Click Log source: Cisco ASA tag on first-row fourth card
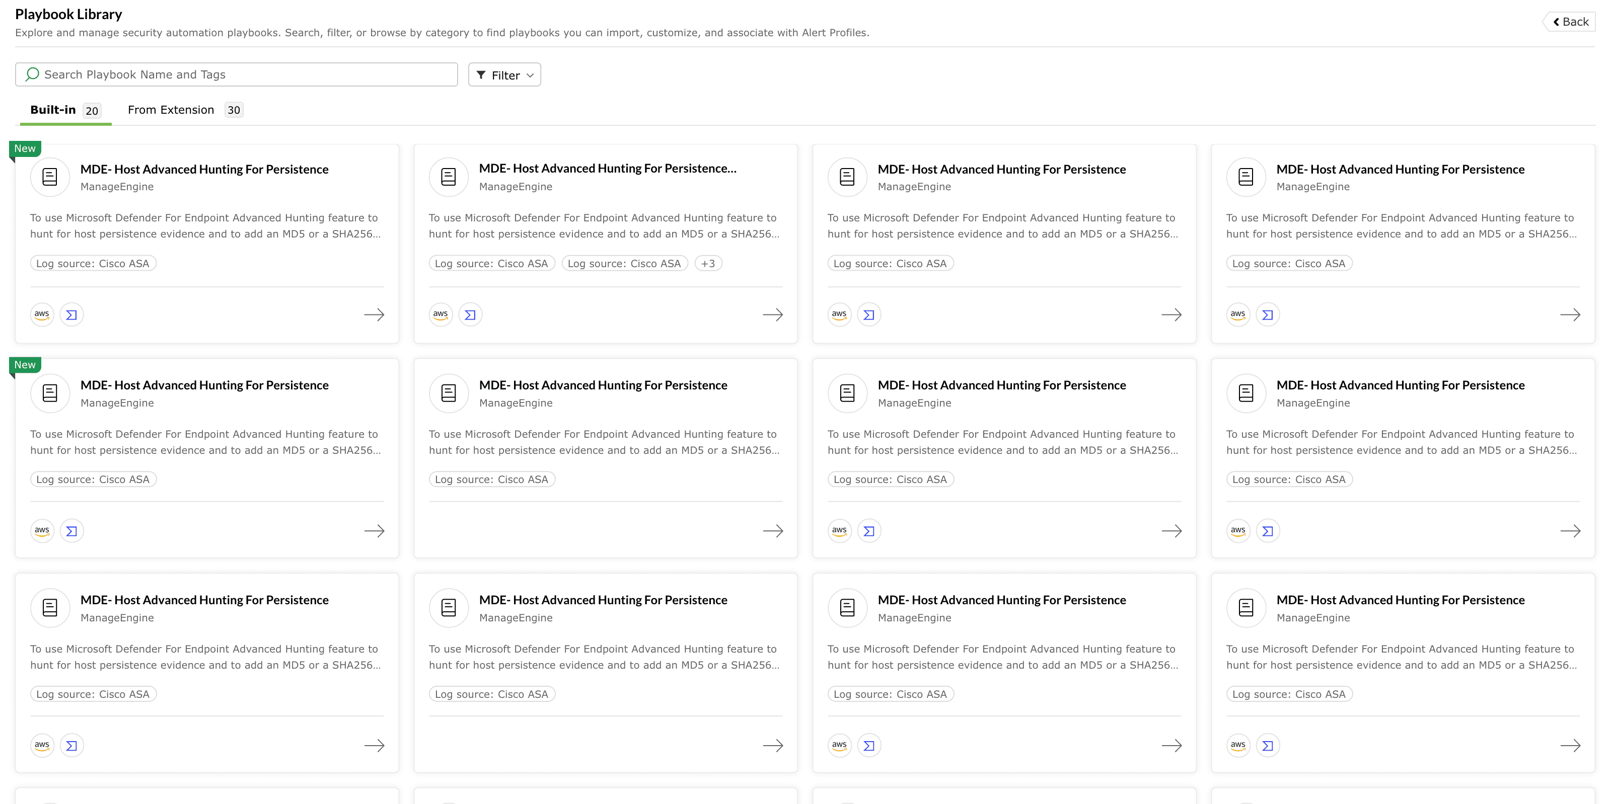This screenshot has width=1611, height=804. pyautogui.click(x=1289, y=263)
